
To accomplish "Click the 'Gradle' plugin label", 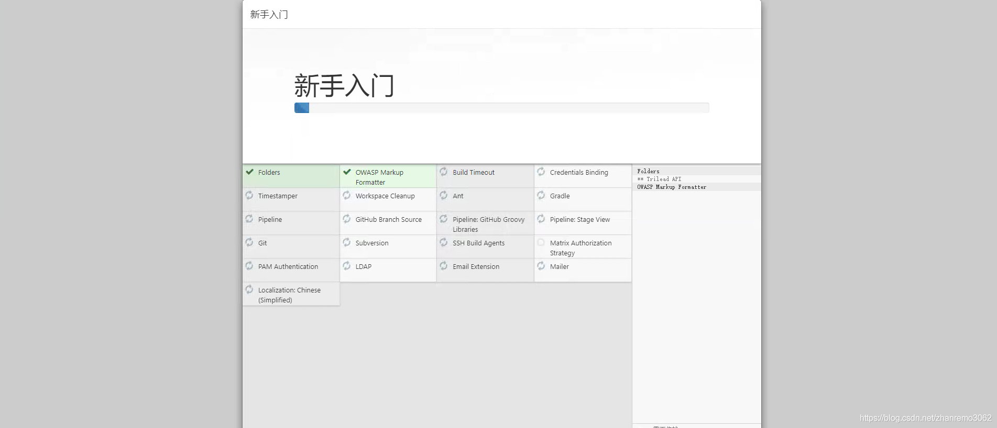I will [560, 196].
